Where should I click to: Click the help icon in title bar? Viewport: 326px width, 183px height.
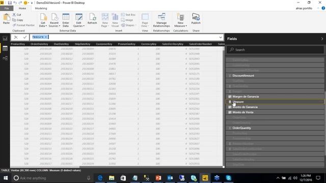coord(323,8)
